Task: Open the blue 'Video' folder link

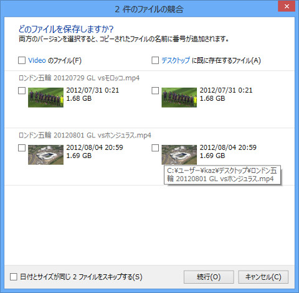Action: tap(37, 60)
